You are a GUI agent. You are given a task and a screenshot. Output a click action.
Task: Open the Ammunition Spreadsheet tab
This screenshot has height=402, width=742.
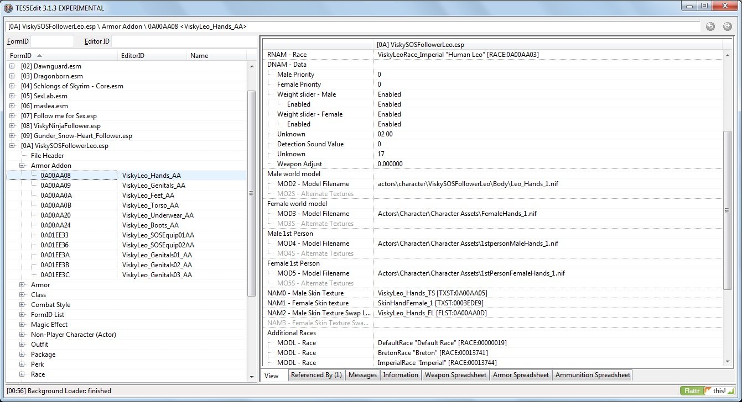coord(593,375)
